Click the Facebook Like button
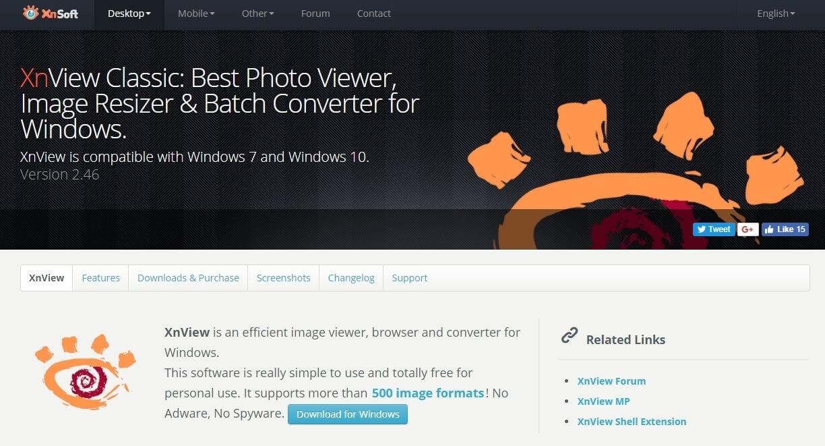Image resolution: width=825 pixels, height=446 pixels. (x=785, y=229)
